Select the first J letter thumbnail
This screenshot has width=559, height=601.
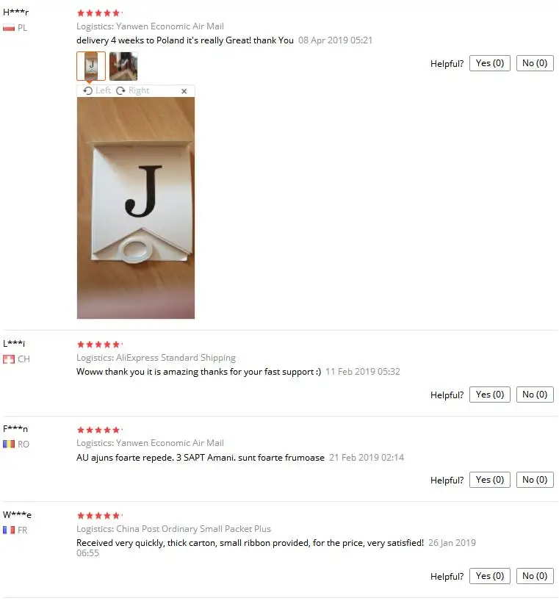(x=91, y=66)
